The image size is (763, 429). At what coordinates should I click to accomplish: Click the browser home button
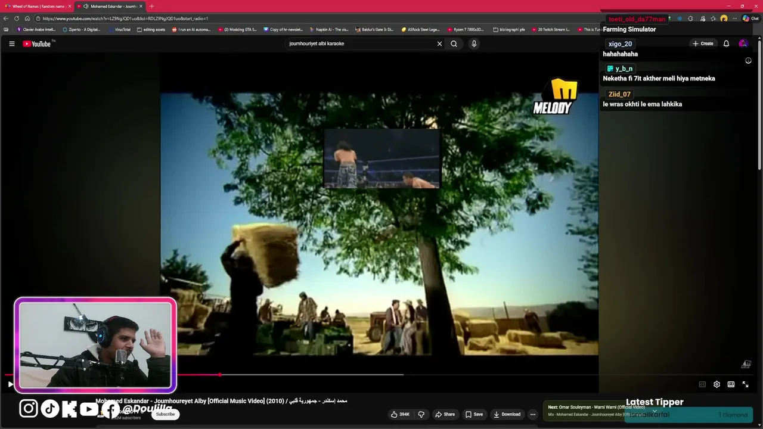(x=27, y=18)
